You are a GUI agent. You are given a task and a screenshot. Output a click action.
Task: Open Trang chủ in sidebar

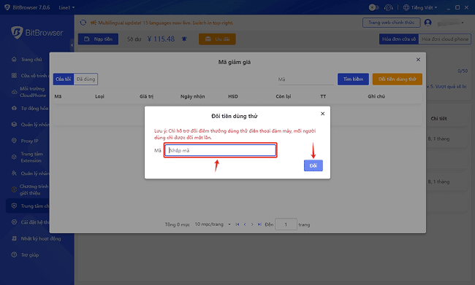(31, 60)
